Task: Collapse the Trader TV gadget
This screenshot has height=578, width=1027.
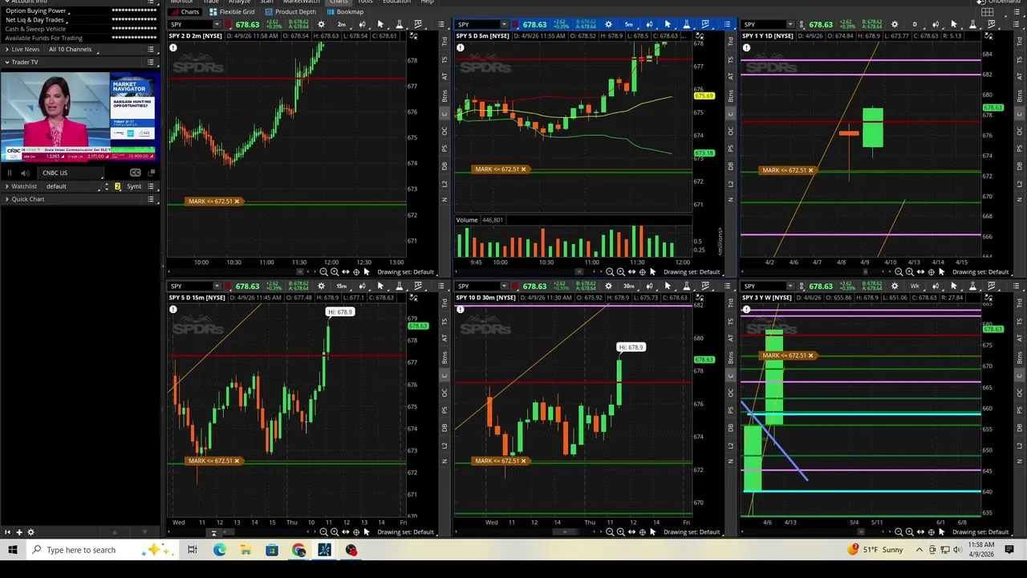Action: click(x=6, y=62)
